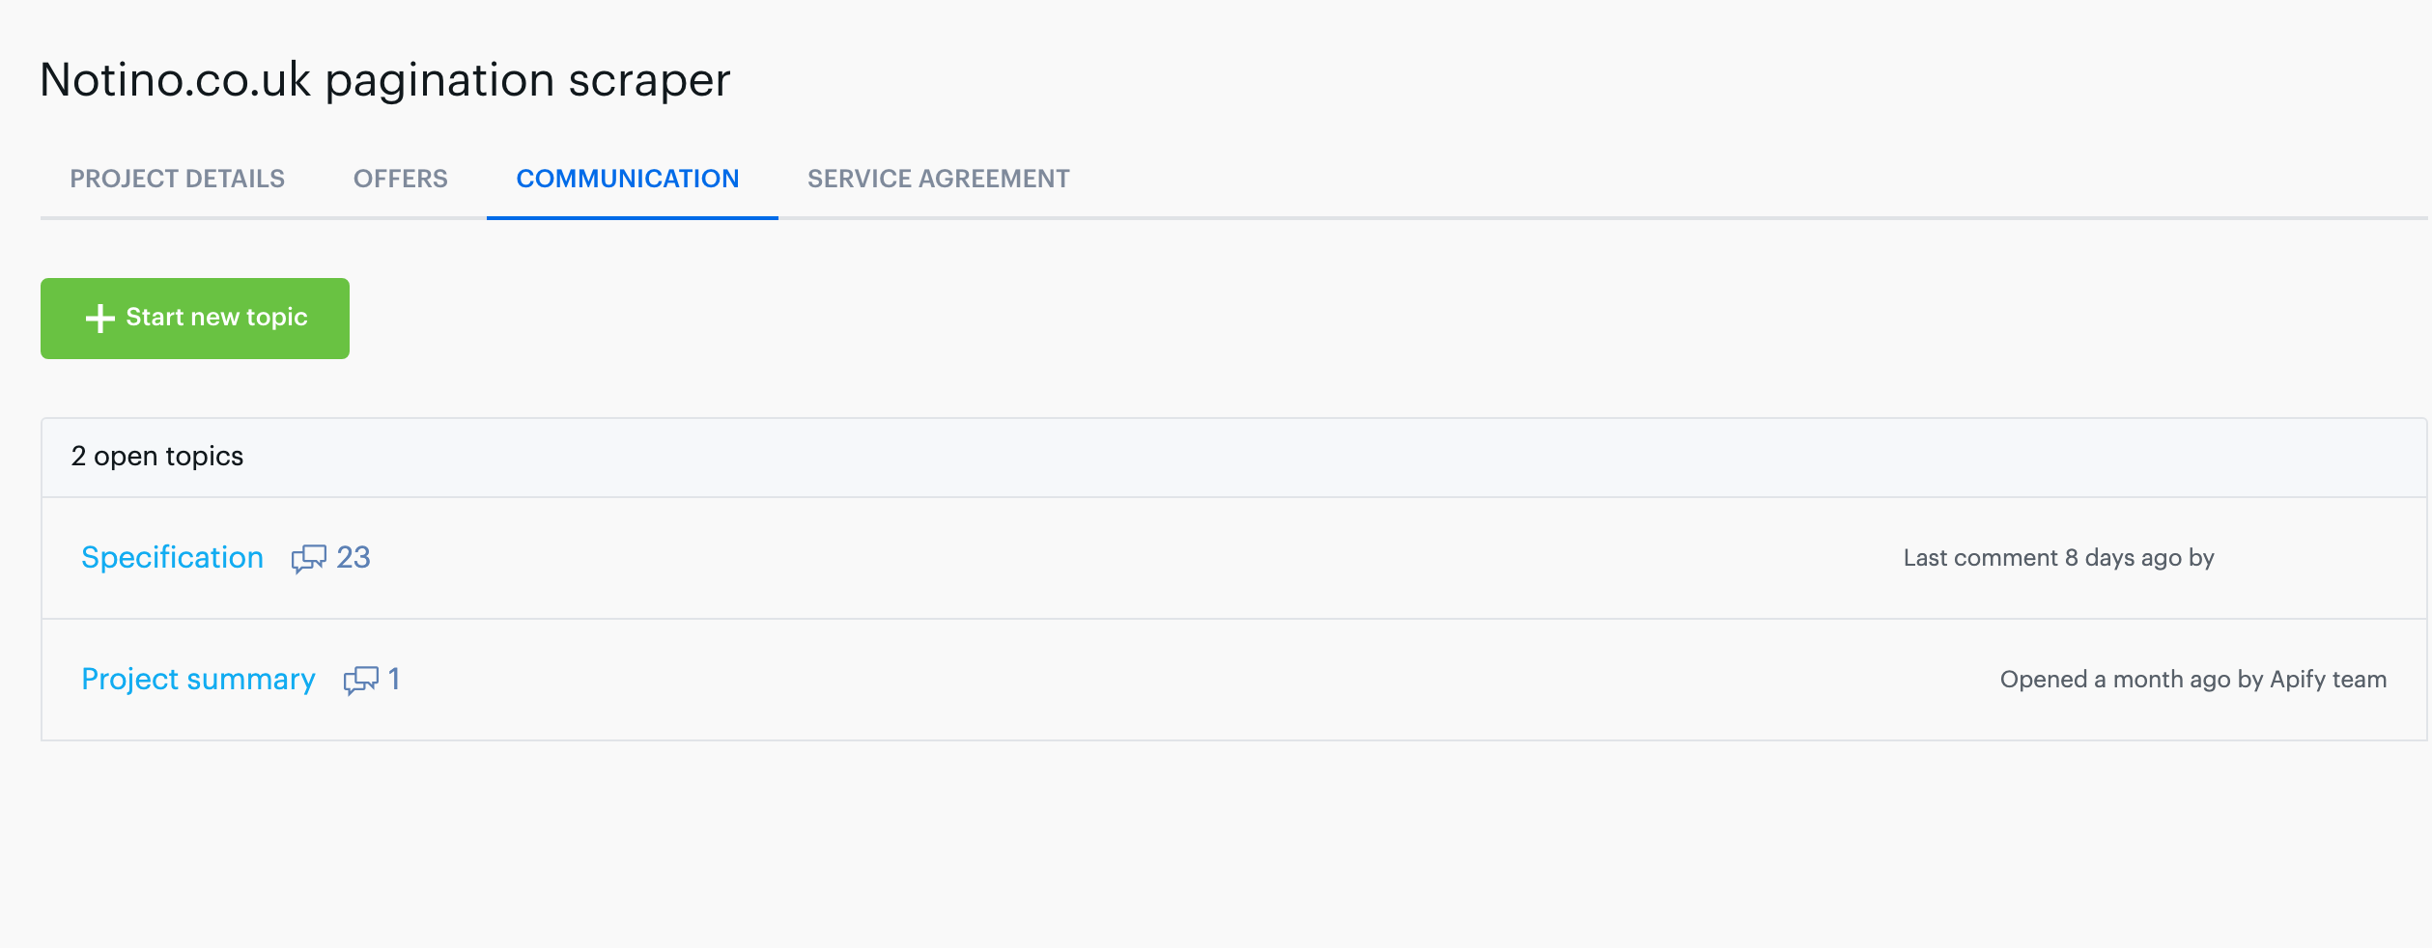
Task: Open the Specification topic
Action: (x=172, y=557)
